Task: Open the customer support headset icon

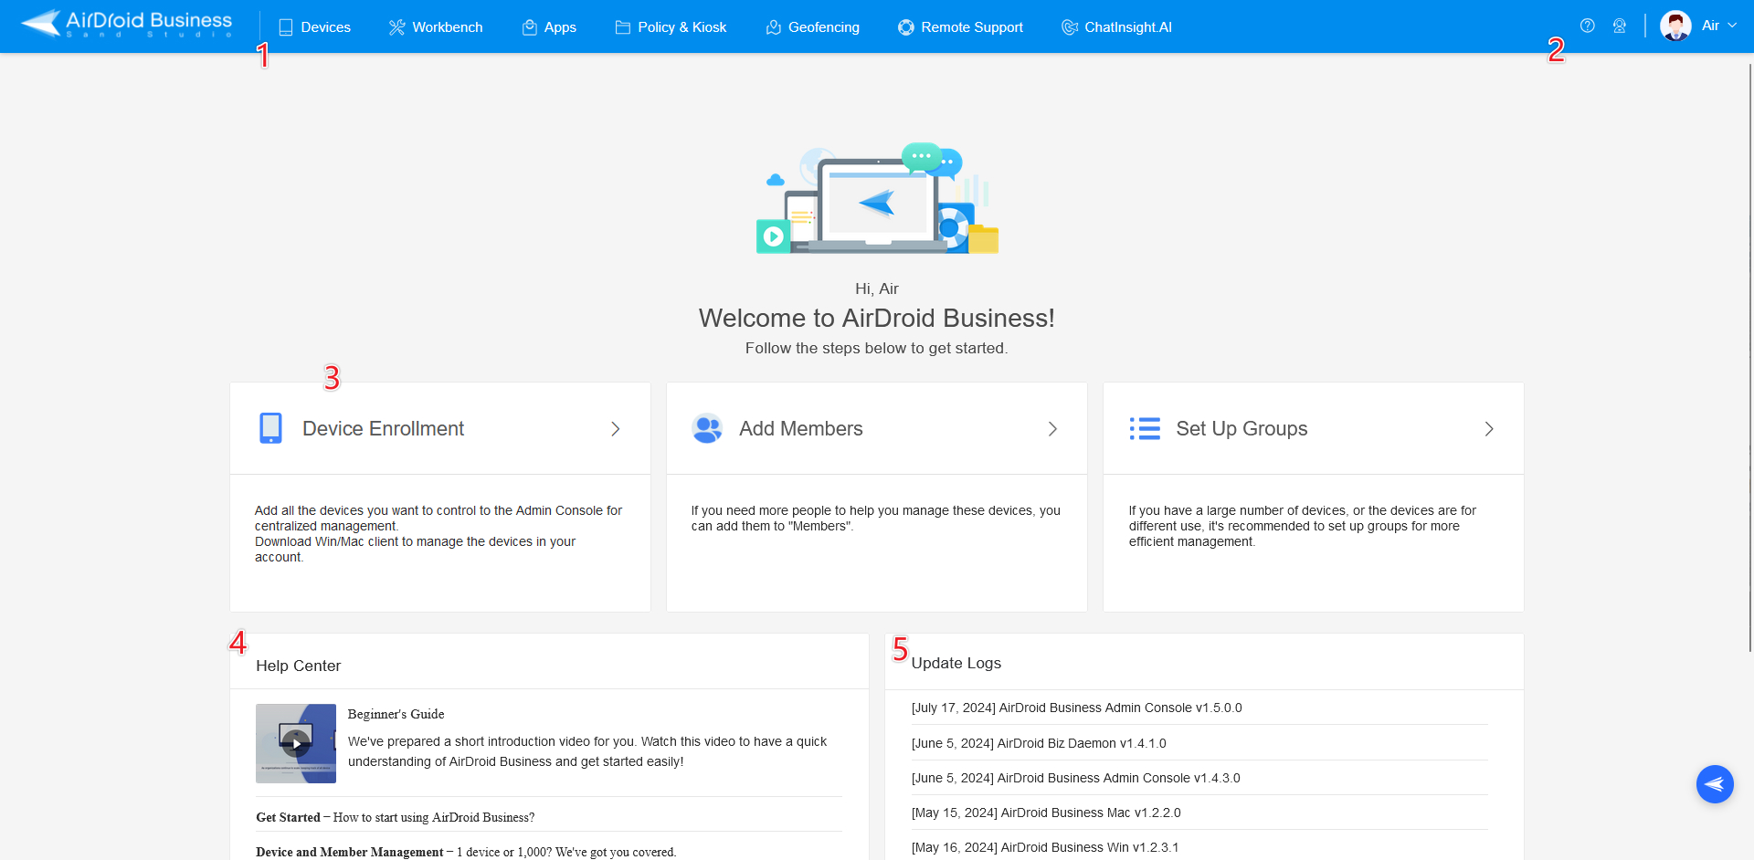Action: point(1620,26)
